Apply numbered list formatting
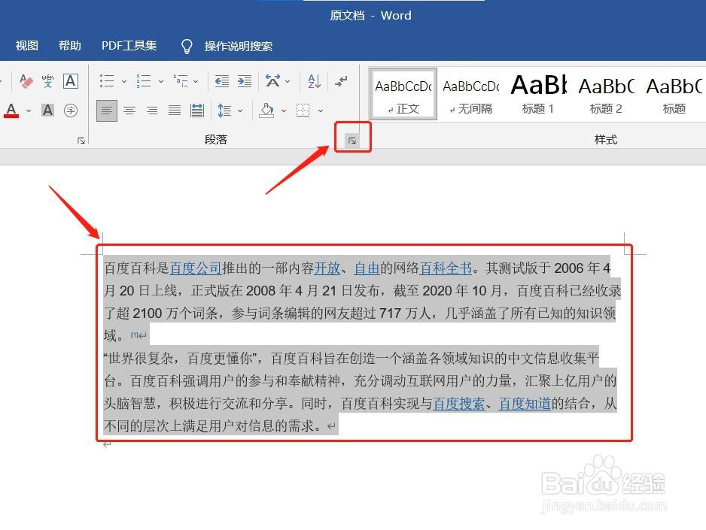This screenshot has height=530, width=706. (x=144, y=81)
